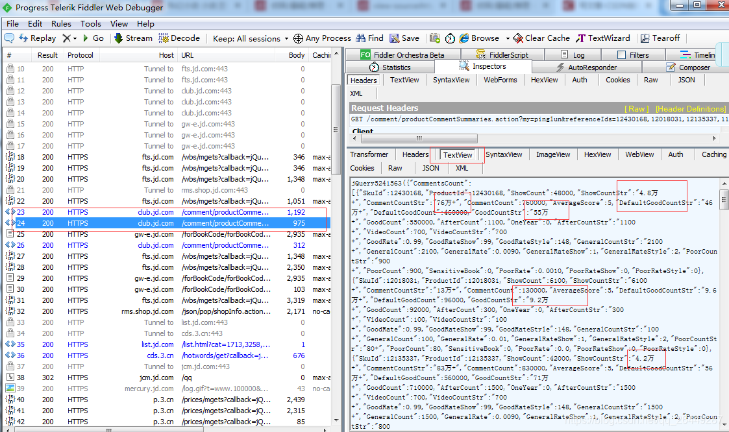The image size is (729, 432).
Task: Open the Keep: All sessions dropdown
Action: pyautogui.click(x=251, y=38)
